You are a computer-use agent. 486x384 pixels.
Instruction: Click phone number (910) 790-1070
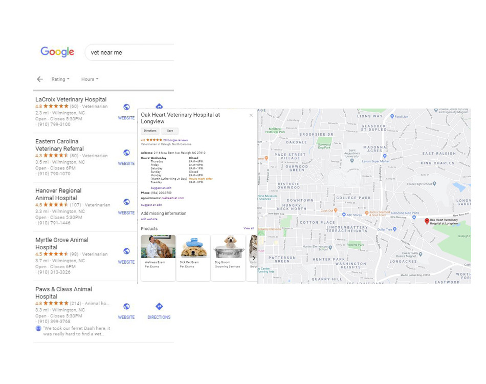click(x=54, y=174)
